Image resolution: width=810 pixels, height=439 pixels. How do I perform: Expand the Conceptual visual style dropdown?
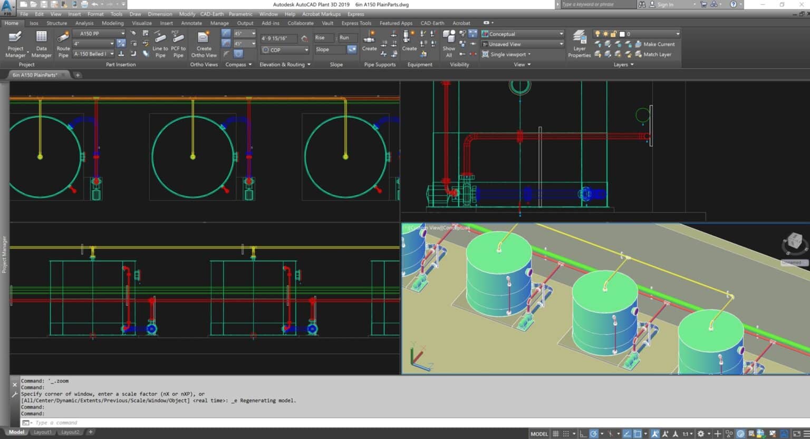pos(522,34)
